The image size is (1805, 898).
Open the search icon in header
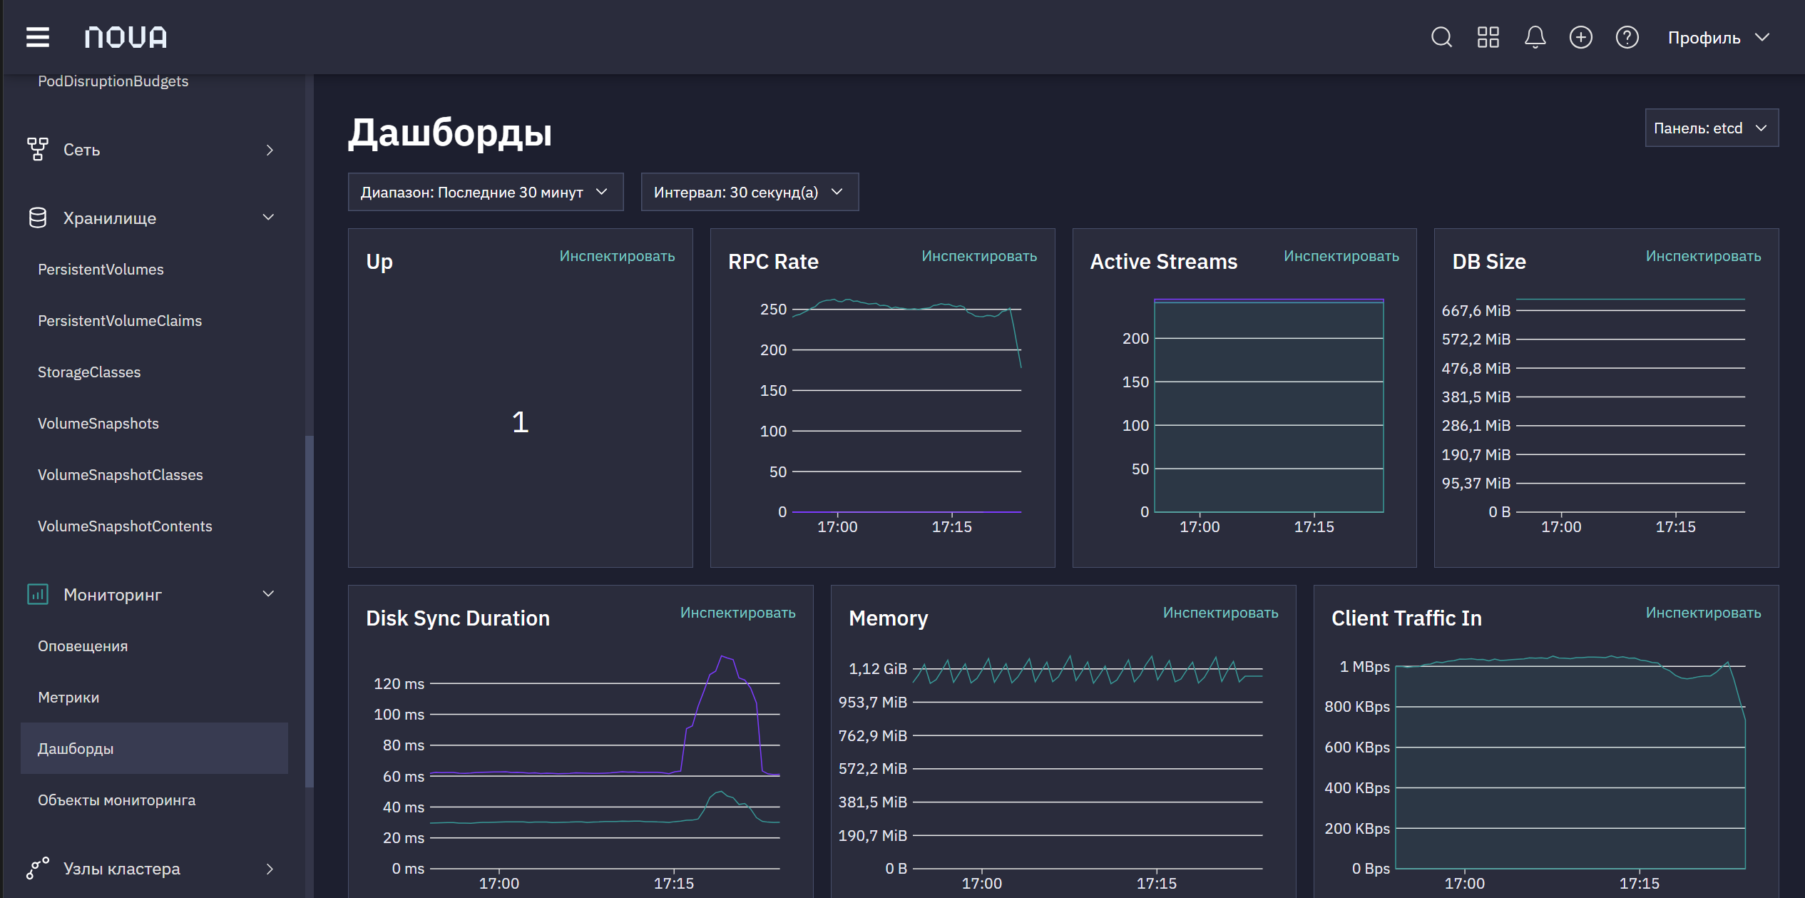pyautogui.click(x=1441, y=37)
